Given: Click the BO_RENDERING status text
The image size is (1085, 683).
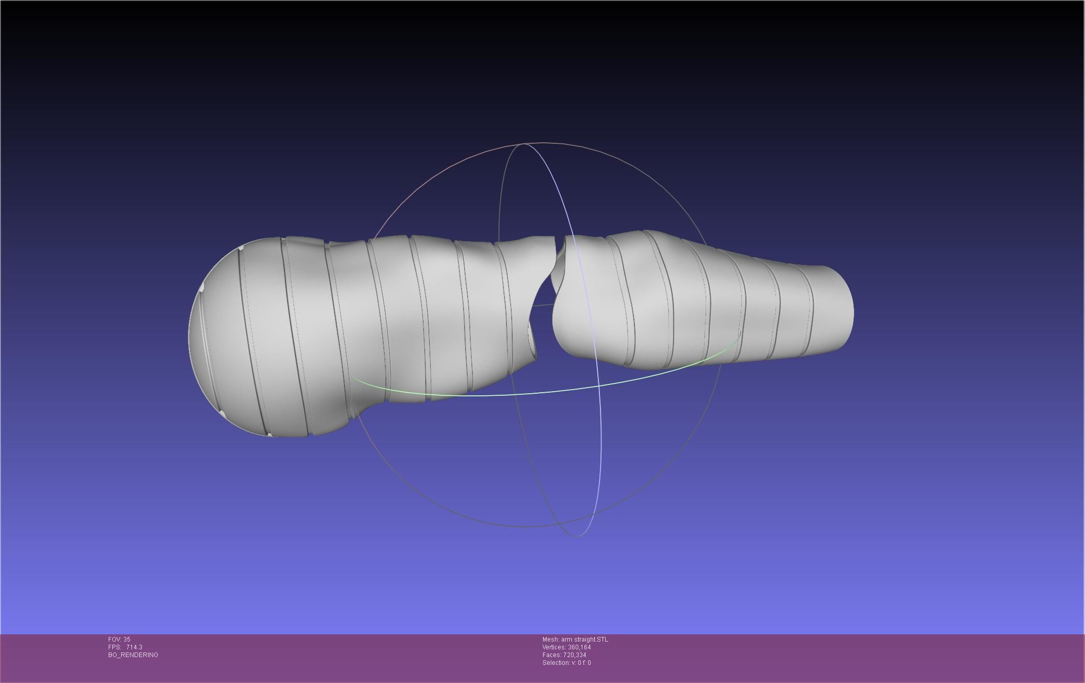Looking at the screenshot, I should click(133, 655).
